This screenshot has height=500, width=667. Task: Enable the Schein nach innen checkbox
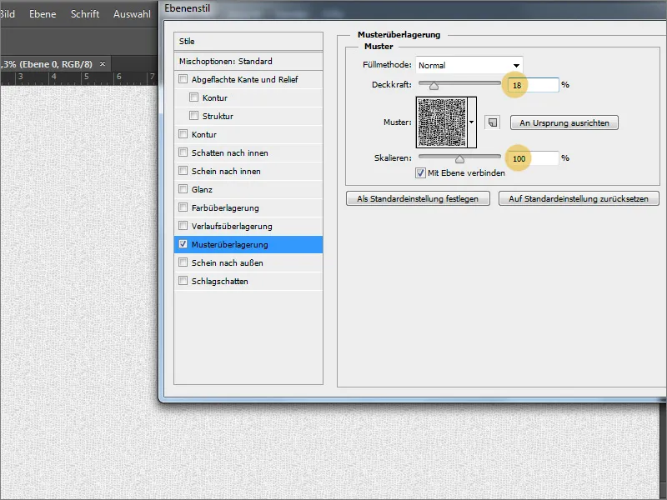[x=183, y=171]
